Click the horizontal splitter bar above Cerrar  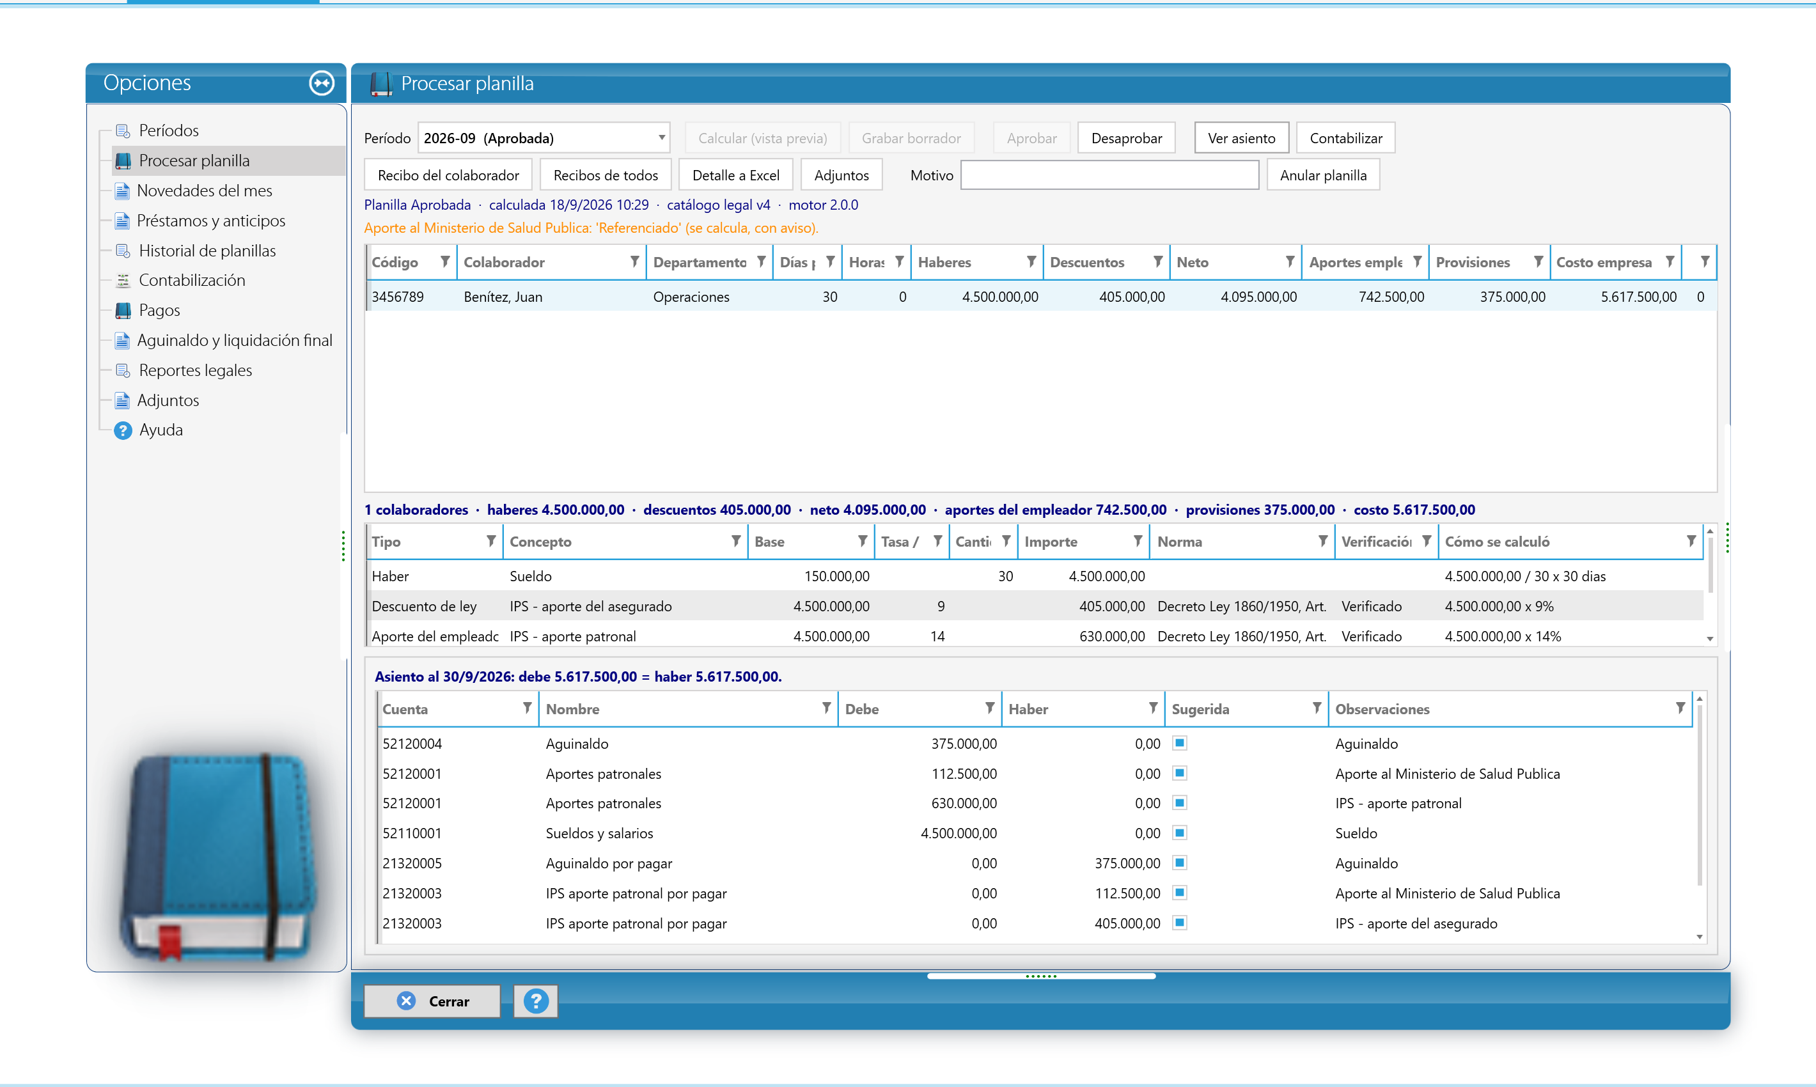1041,976
